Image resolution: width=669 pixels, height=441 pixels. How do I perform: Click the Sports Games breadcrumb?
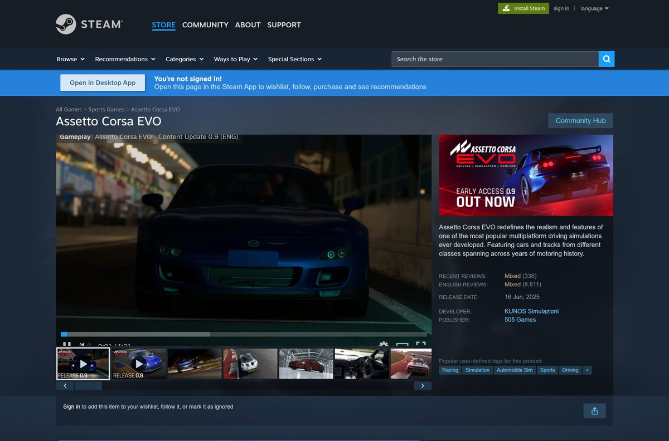pos(106,110)
